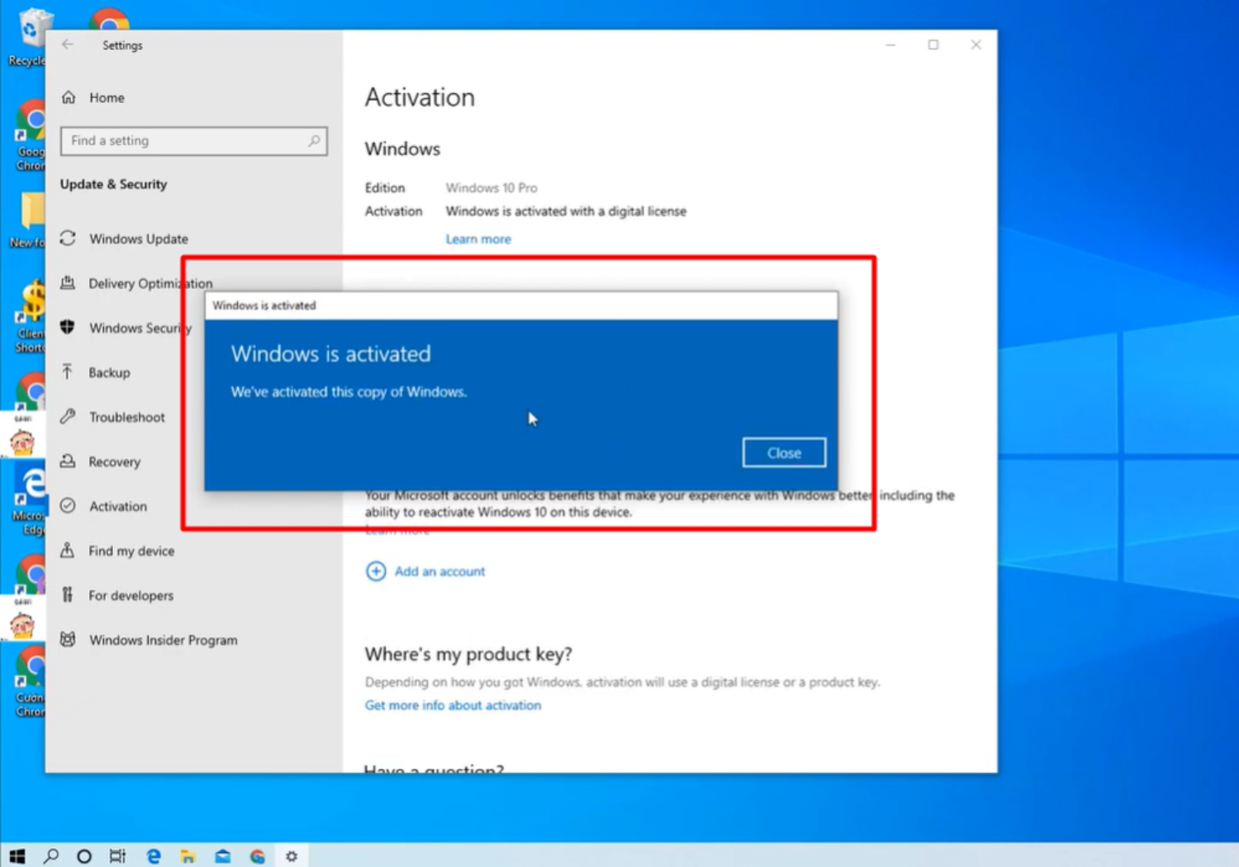Click the Find a setting search box
This screenshot has height=867, width=1239.
coord(193,141)
